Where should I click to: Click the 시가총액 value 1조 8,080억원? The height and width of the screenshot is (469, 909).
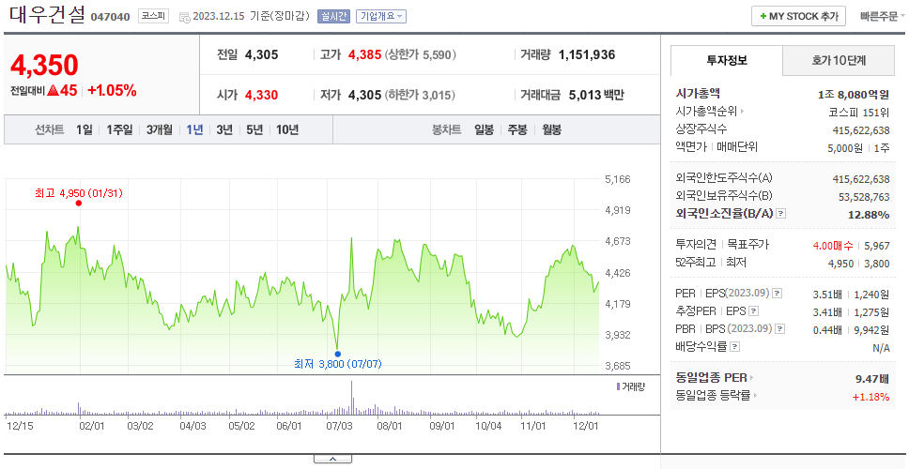pyautogui.click(x=854, y=95)
